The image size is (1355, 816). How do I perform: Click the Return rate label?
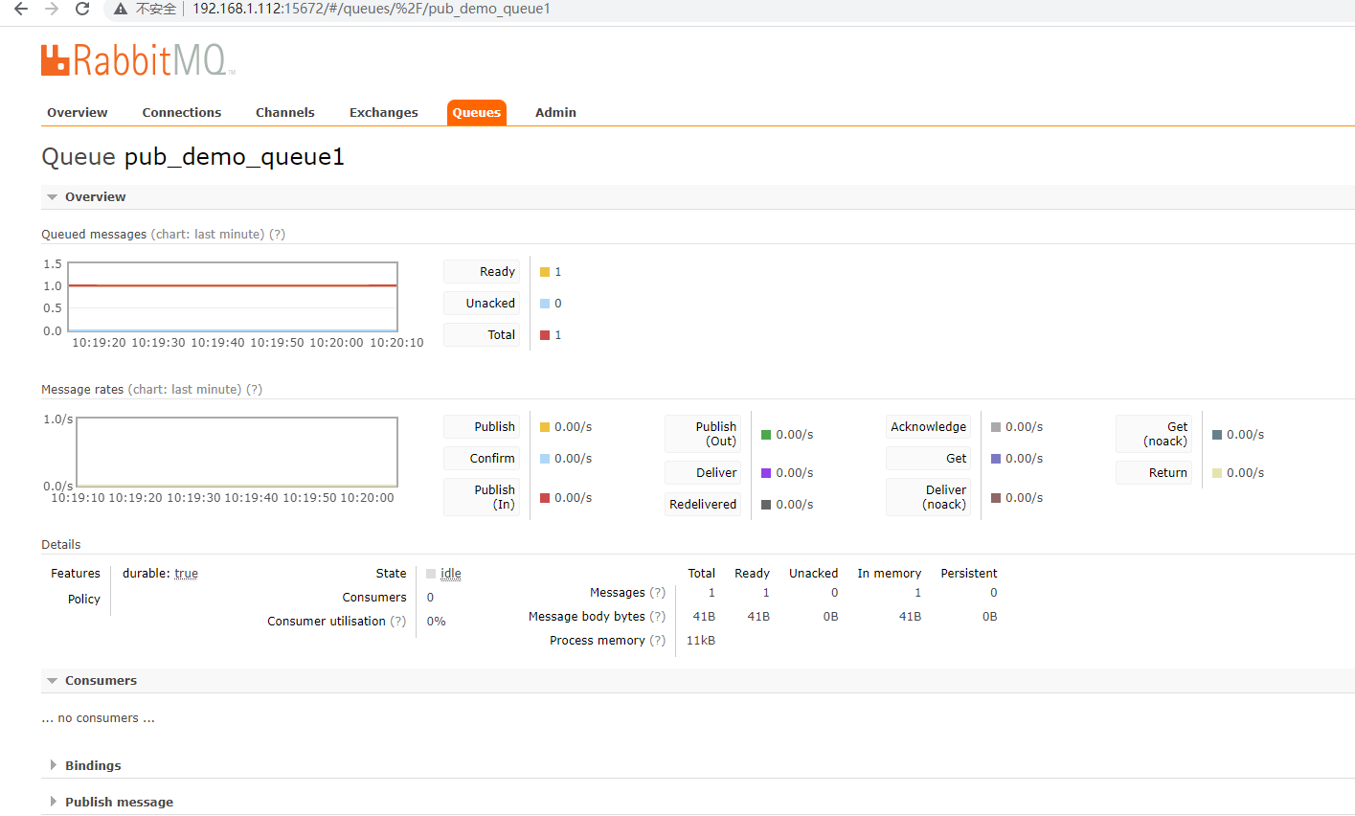pyautogui.click(x=1154, y=473)
